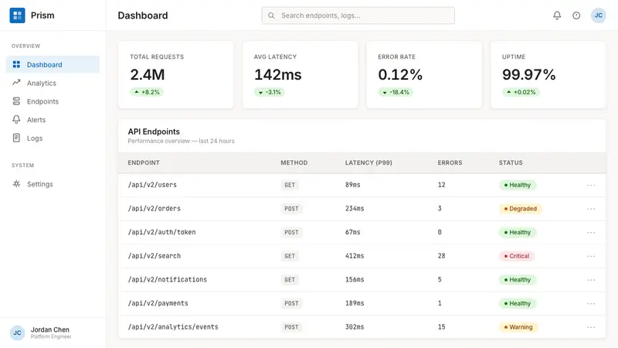
Task: Open JC avatar in top right
Action: (598, 15)
